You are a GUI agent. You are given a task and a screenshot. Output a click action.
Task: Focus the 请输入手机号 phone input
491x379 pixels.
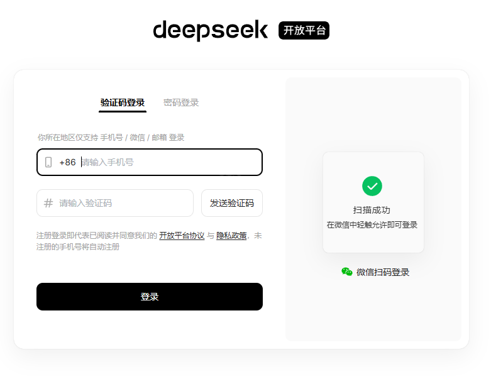tap(170, 162)
